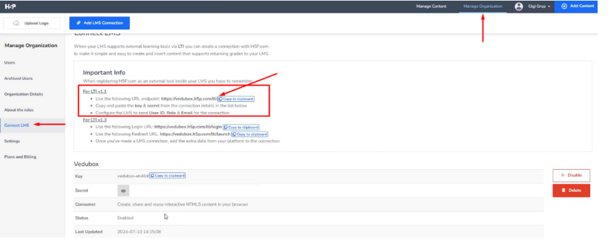The width and height of the screenshot is (609, 239).
Task: Copy the Vedubox key to clipboard
Action: point(167,175)
